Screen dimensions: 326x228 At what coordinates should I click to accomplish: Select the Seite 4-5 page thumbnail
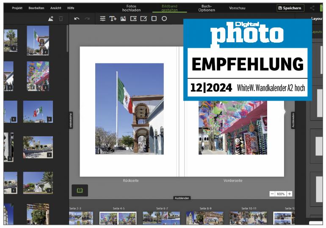(x=118, y=218)
